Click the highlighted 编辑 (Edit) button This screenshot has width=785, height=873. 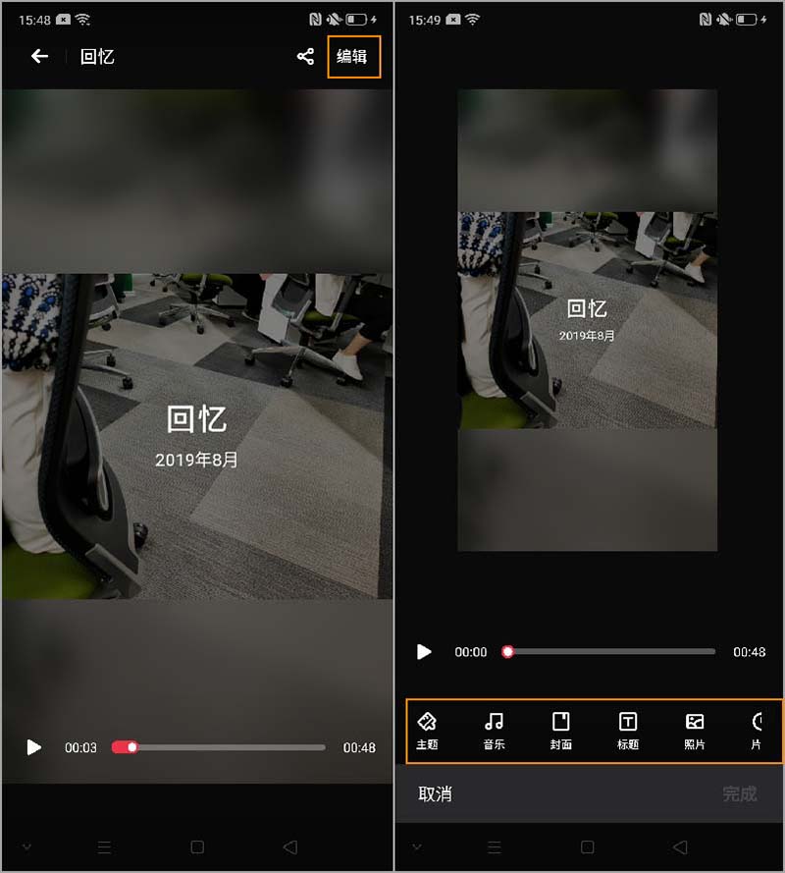pyautogui.click(x=354, y=57)
